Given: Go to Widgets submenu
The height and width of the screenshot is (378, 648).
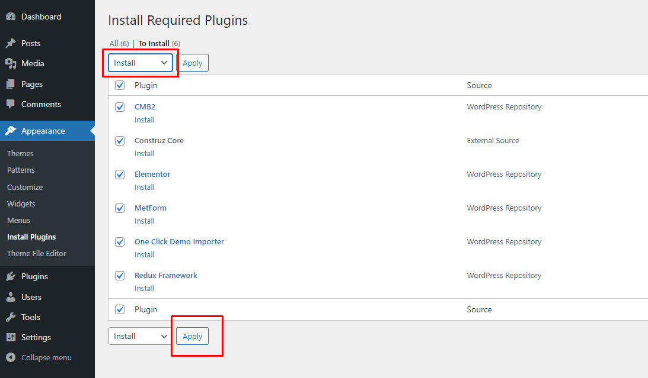Looking at the screenshot, I should coord(21,203).
